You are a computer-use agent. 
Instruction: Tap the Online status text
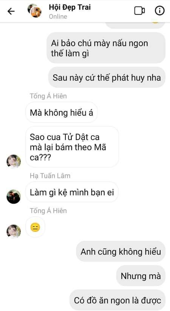pyautogui.click(x=58, y=17)
